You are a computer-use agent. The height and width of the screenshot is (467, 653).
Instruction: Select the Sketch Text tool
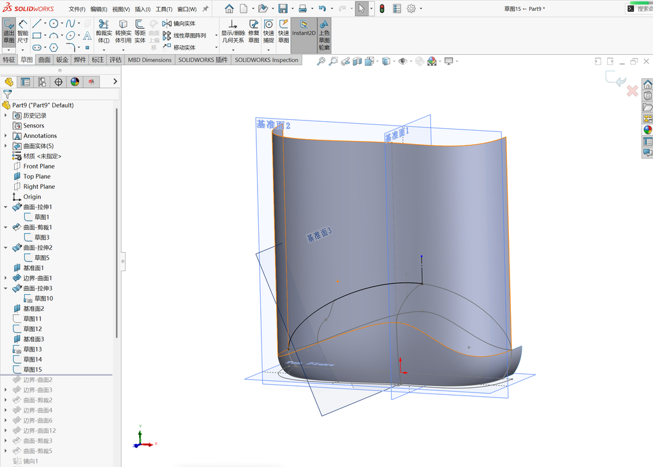point(87,36)
